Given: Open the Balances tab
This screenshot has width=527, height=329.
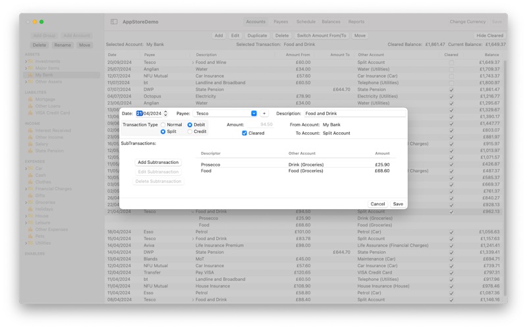Looking at the screenshot, I should (331, 22).
